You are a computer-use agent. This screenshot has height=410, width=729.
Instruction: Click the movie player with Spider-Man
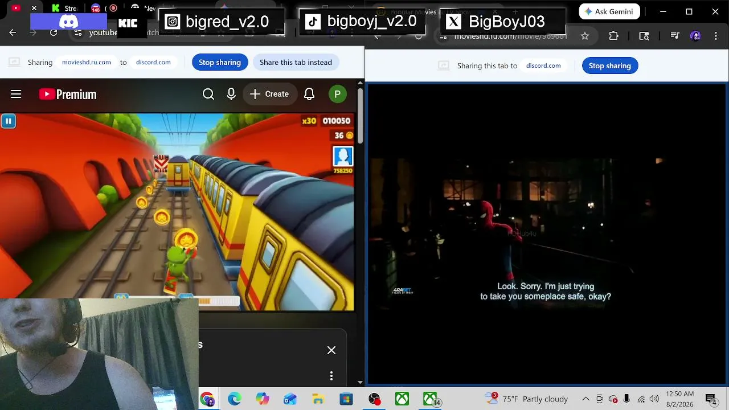[x=547, y=233]
